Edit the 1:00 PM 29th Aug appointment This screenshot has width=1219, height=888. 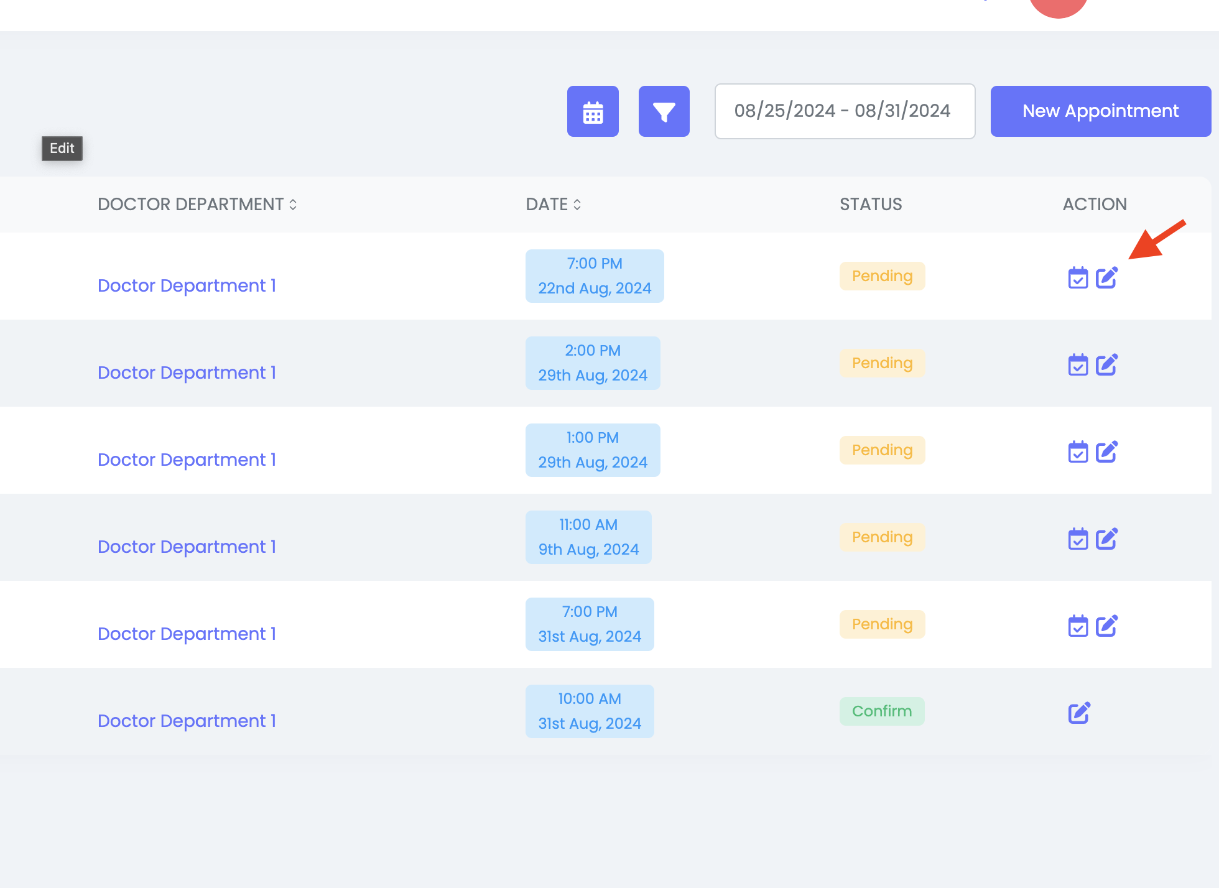pyautogui.click(x=1107, y=451)
